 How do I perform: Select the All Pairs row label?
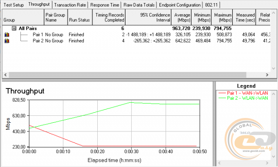(x=28, y=28)
